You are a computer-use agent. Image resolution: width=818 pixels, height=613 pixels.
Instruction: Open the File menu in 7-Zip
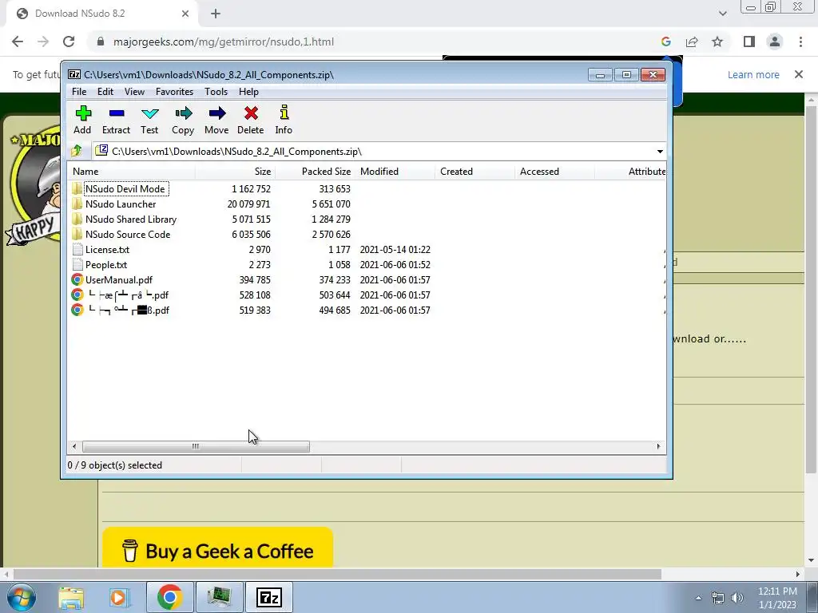coord(79,92)
